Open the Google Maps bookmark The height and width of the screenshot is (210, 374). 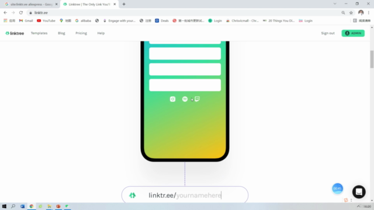click(x=65, y=21)
